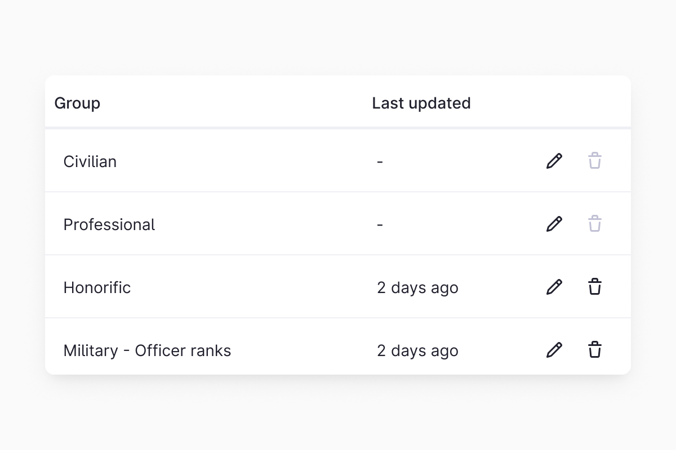Edit the Honorific group
Screen dimensions: 676x450
(x=554, y=287)
